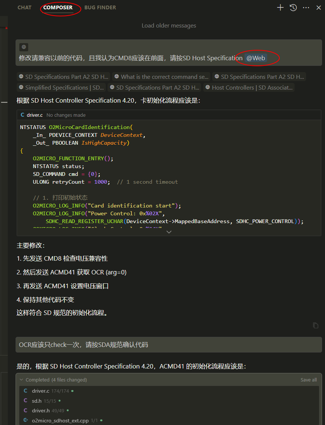Open second 'SD Specifications Part A2 SD H...' source at row end
Image resolution: width=325 pixels, height=425 pixels.
(259, 77)
